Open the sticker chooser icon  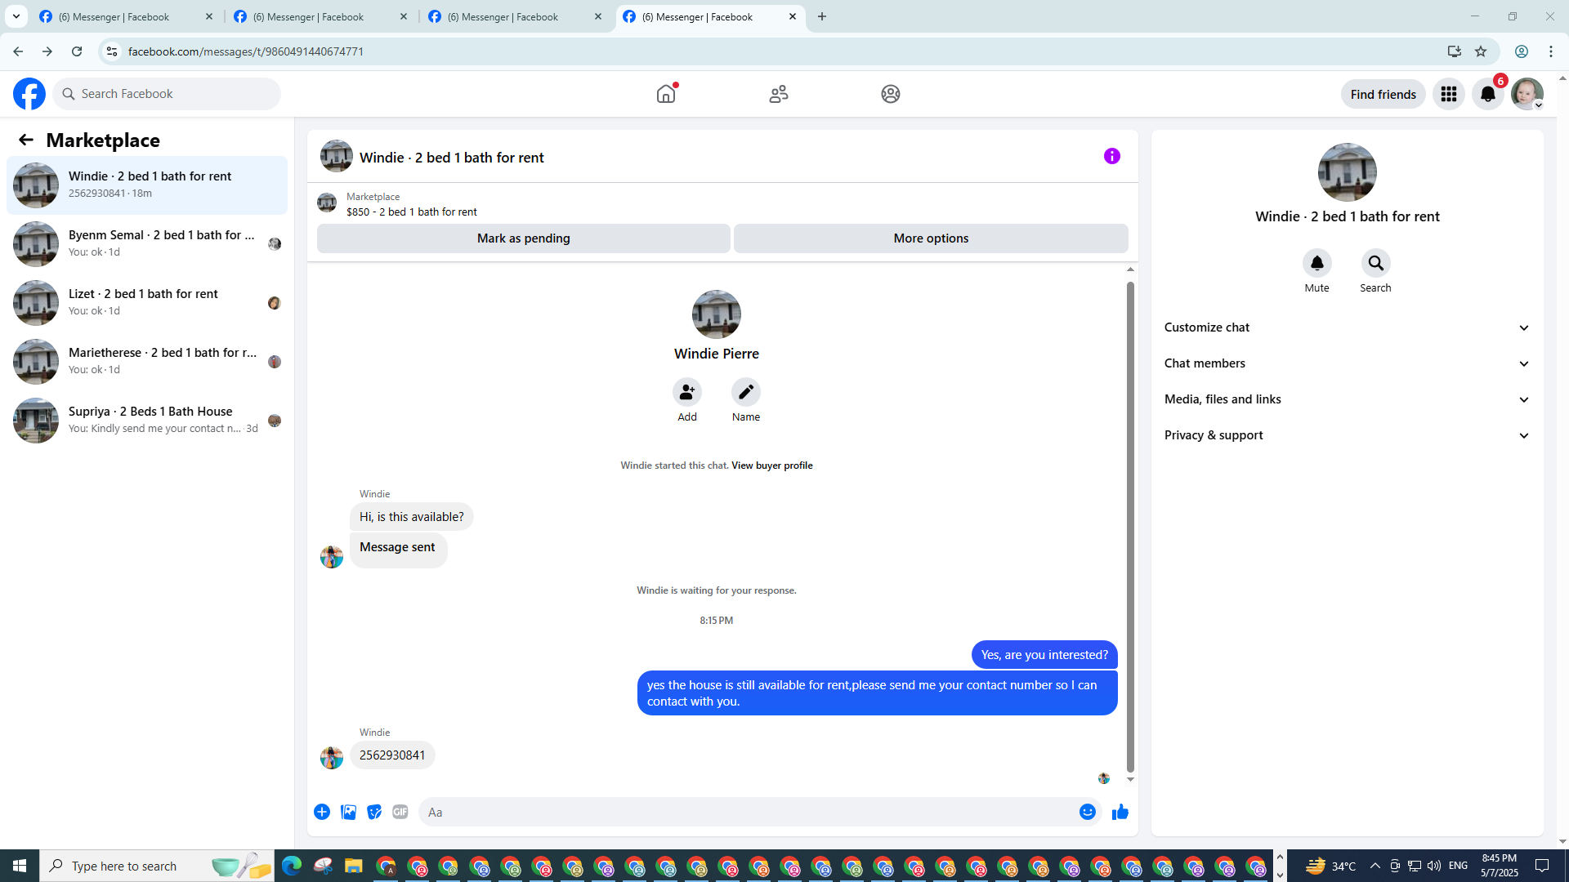[x=374, y=812]
